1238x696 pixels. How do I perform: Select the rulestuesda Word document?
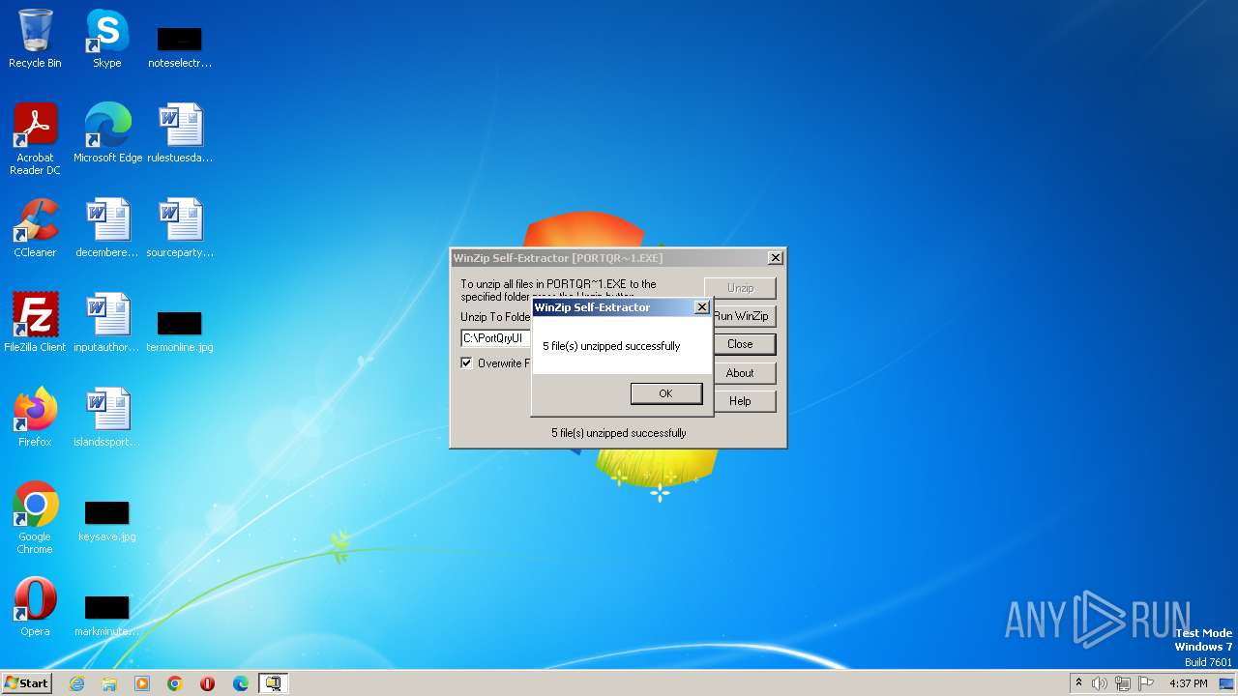pos(180,132)
